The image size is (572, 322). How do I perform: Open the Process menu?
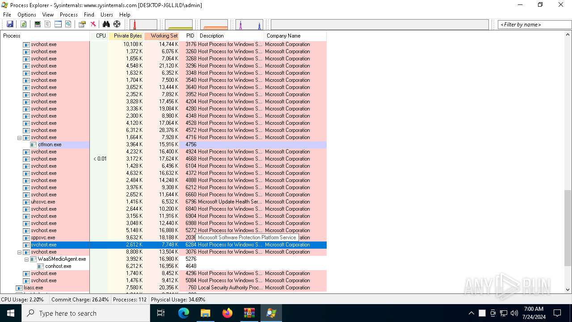(69, 15)
